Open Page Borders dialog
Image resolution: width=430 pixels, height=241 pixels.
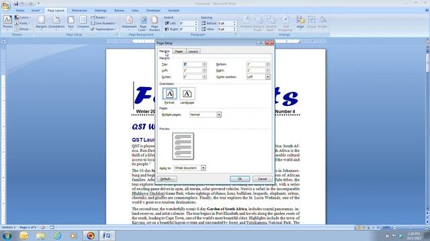click(155, 23)
